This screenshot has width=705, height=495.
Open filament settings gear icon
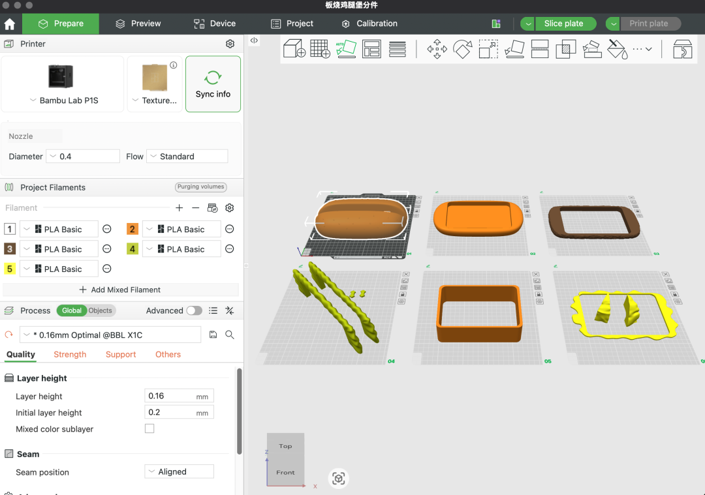click(x=229, y=207)
